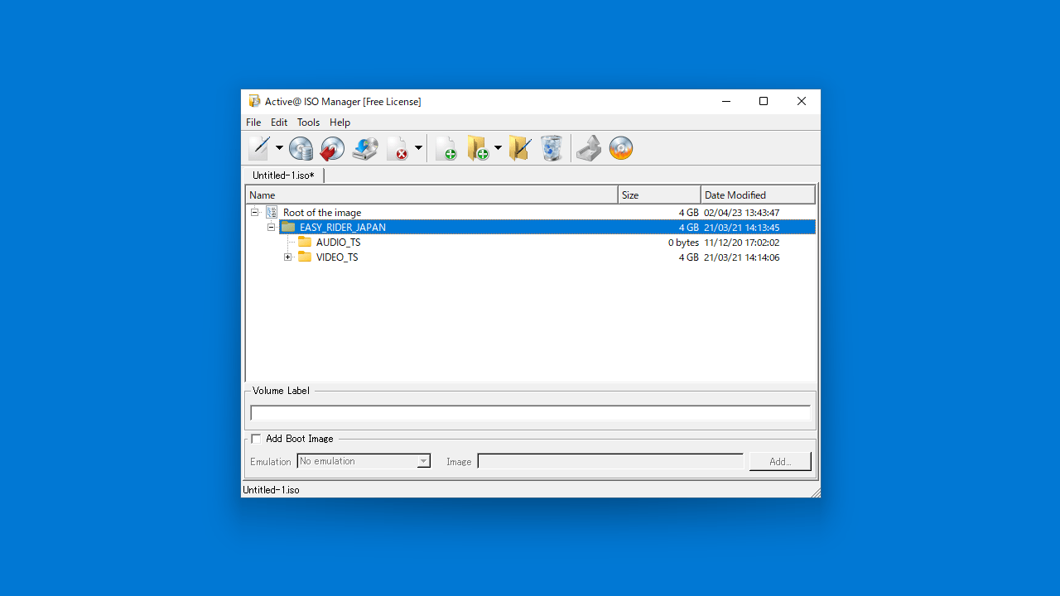
Task: Open the dropdown arrow beside red X document icon
Action: tap(418, 148)
